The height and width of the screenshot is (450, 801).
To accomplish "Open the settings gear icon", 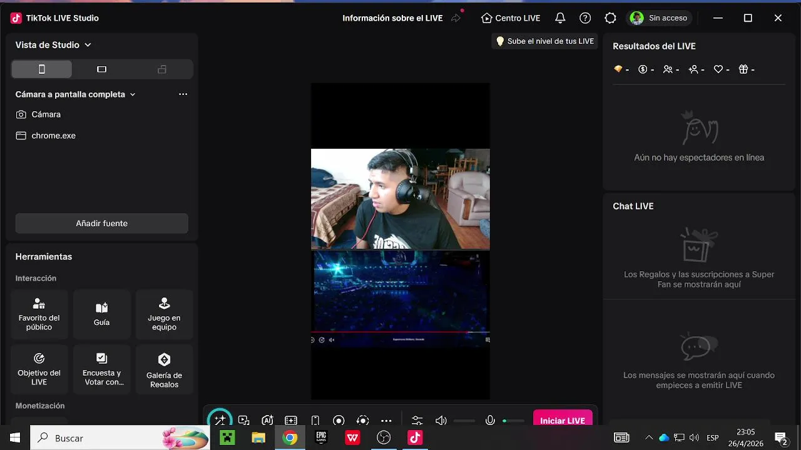I will tap(610, 18).
